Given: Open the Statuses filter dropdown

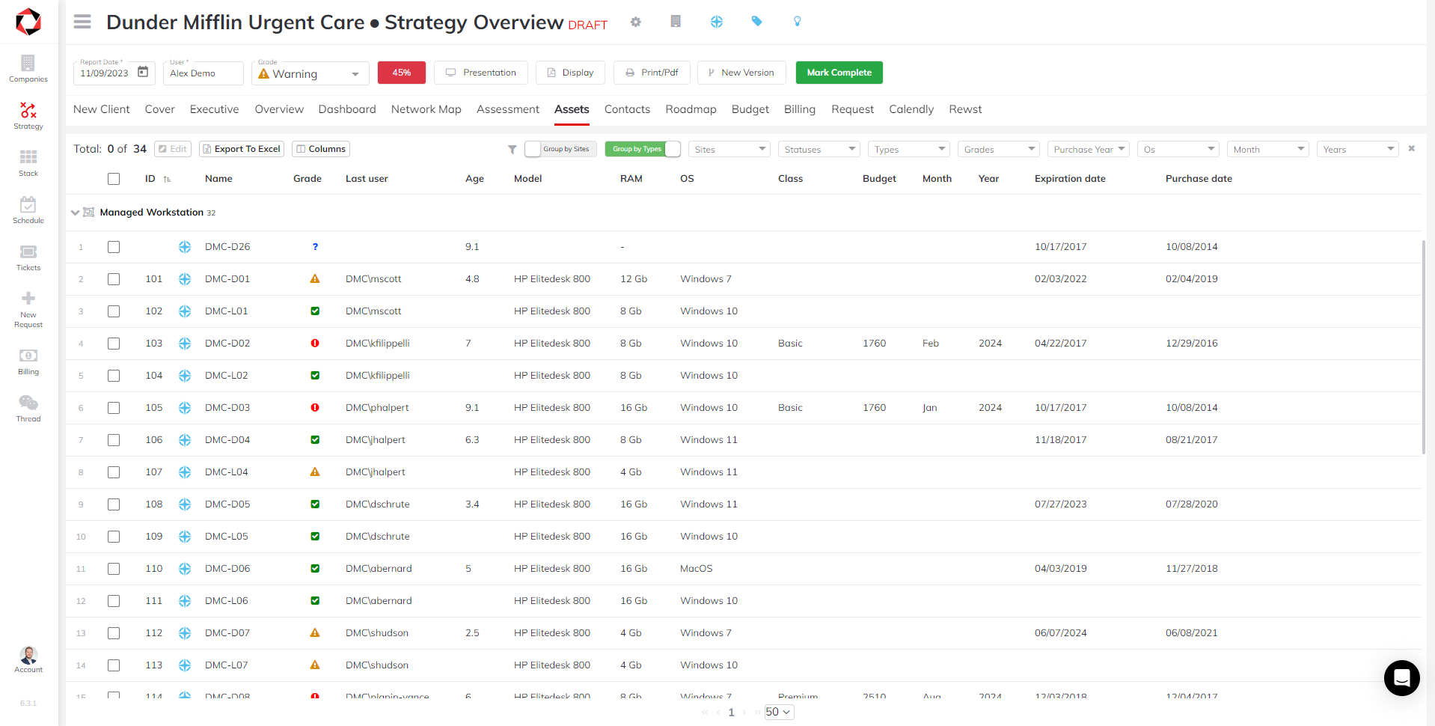Looking at the screenshot, I should [x=819, y=149].
